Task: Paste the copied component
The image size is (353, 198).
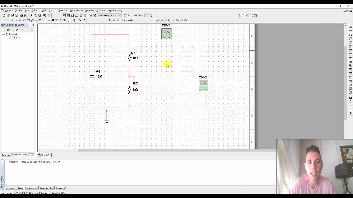Action: point(39,15)
